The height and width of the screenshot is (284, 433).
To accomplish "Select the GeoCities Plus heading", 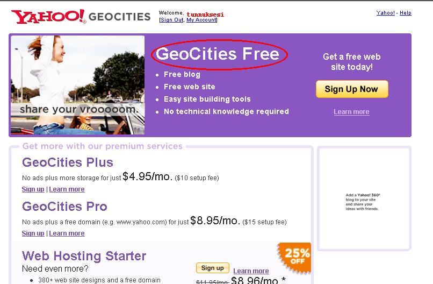I will click(x=68, y=162).
